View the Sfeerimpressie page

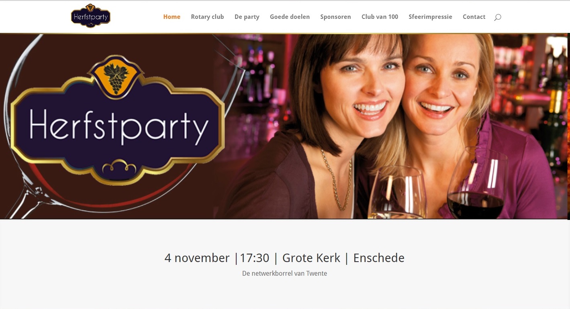(430, 17)
